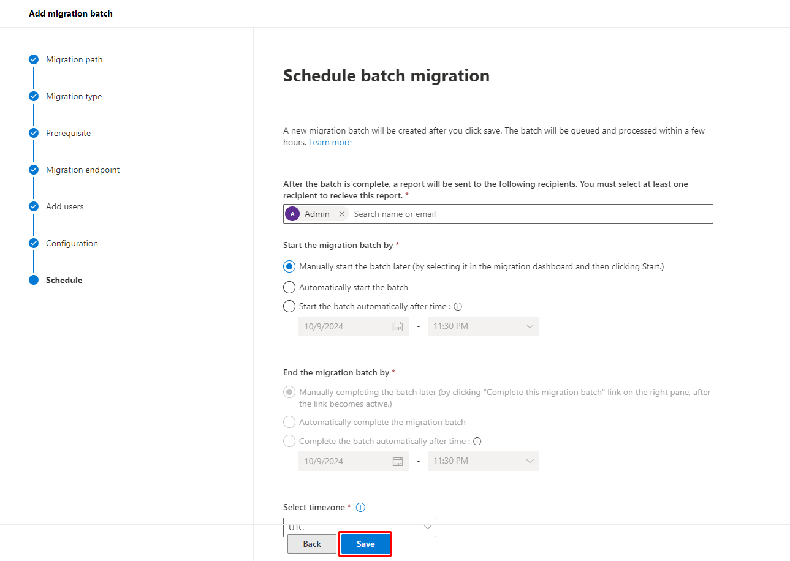Open the start time 11:30 PM dropdown

coord(484,326)
